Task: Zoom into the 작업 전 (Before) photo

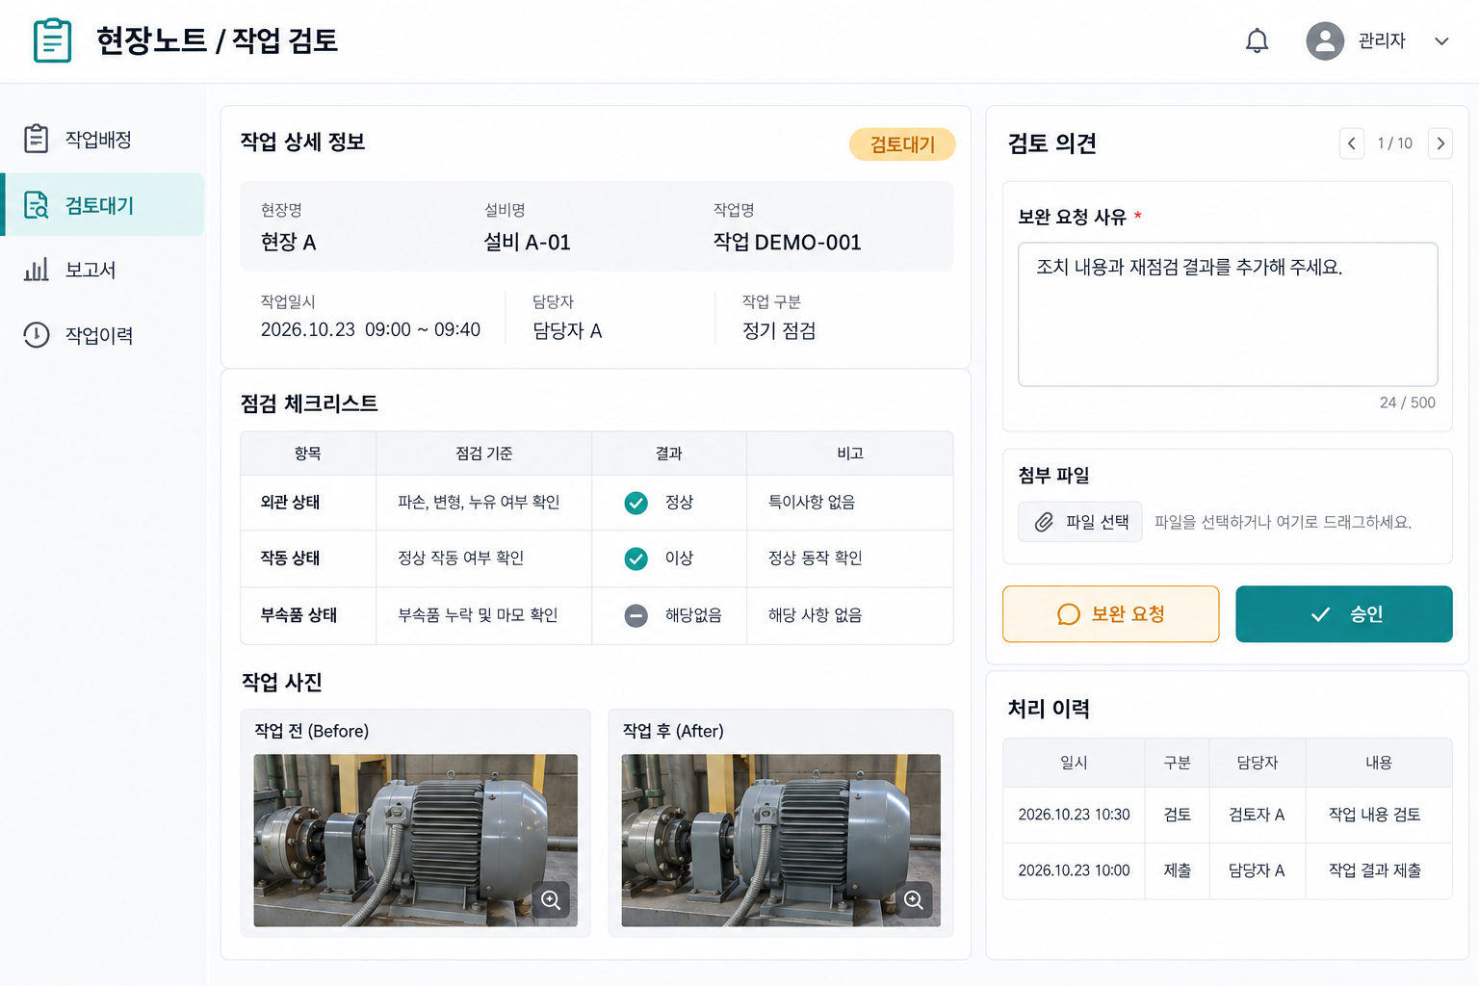Action: tap(551, 899)
